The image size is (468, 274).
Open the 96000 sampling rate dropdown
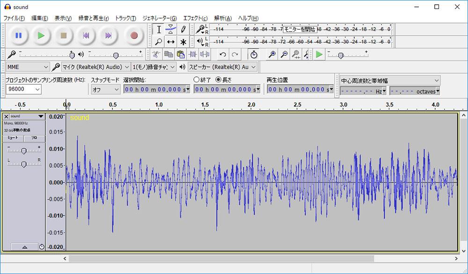(23, 89)
